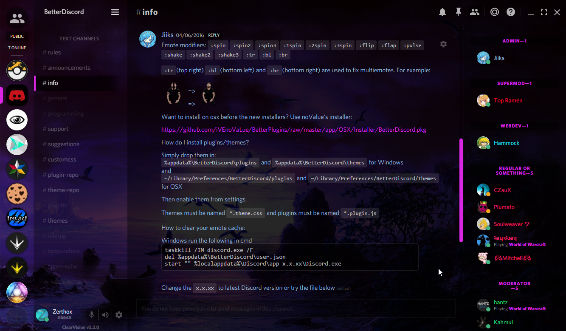Open Discord help via the question mark icon
The image size is (566, 331).
tap(510, 12)
